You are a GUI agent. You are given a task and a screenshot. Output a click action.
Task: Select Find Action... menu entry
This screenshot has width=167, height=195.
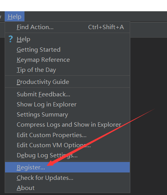click(x=67, y=27)
